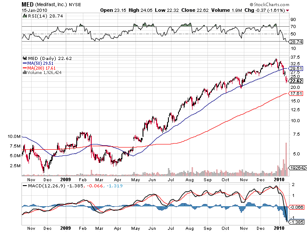Click the Close 22.62 value in header
This screenshot has height=232, width=307.
tap(195, 11)
